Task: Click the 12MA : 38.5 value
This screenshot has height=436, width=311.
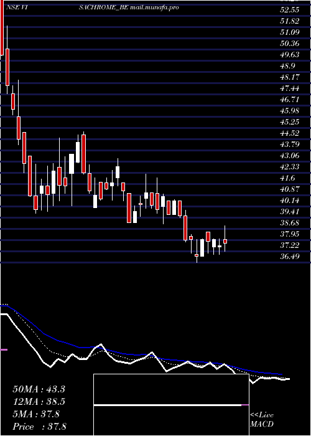Action: [x=39, y=402]
